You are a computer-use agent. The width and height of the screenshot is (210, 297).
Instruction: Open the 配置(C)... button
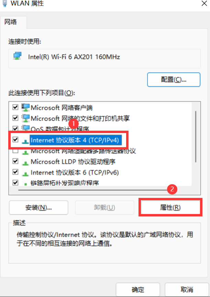point(174,80)
